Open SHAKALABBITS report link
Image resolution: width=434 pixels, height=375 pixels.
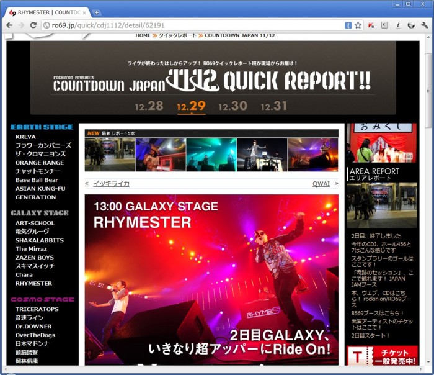(40, 240)
